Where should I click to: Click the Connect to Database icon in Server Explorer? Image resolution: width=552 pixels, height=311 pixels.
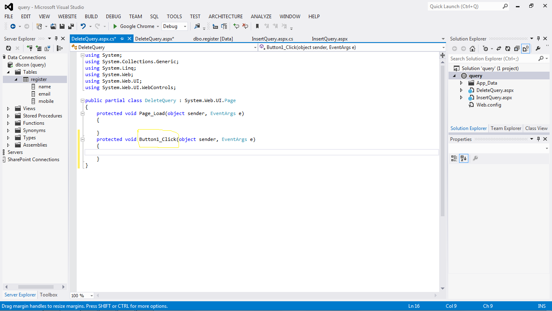[30, 48]
